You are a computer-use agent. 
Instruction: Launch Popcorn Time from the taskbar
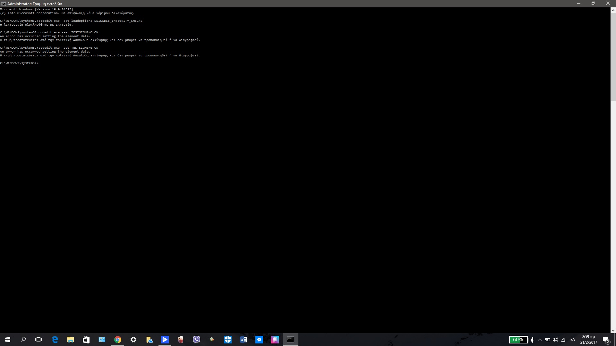181,340
